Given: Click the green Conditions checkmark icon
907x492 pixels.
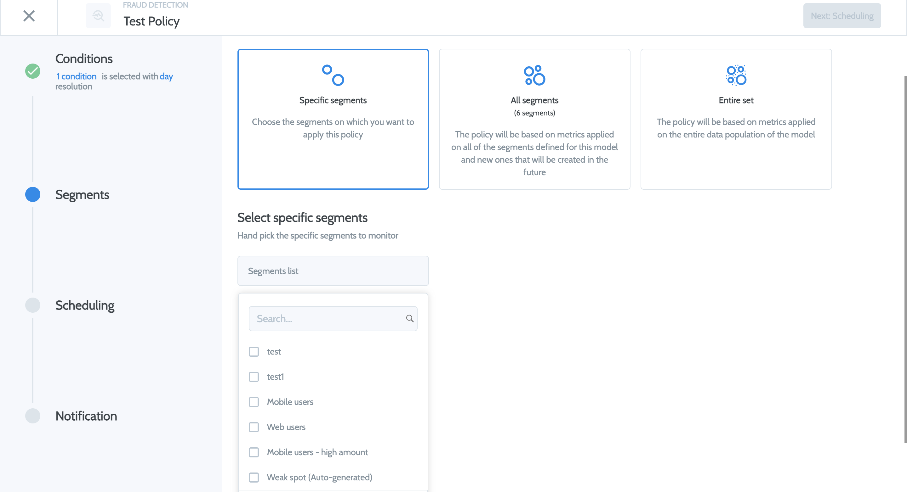Looking at the screenshot, I should 33,71.
